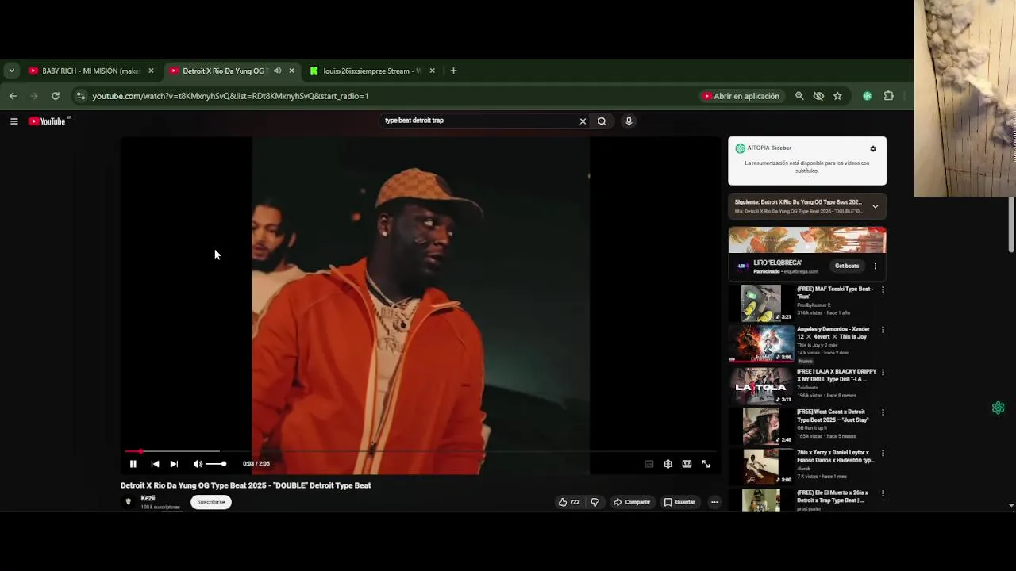
Task: Go to the YouTube home logo
Action: tap(48, 121)
